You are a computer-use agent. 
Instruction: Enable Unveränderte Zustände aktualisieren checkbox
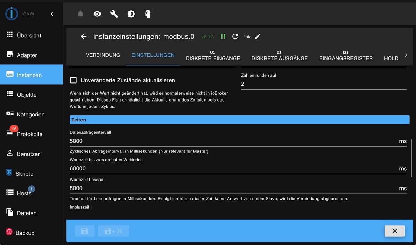coord(73,80)
